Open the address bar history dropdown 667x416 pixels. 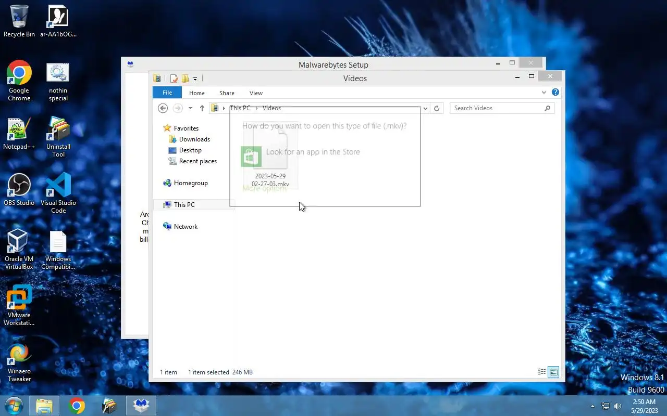point(426,108)
